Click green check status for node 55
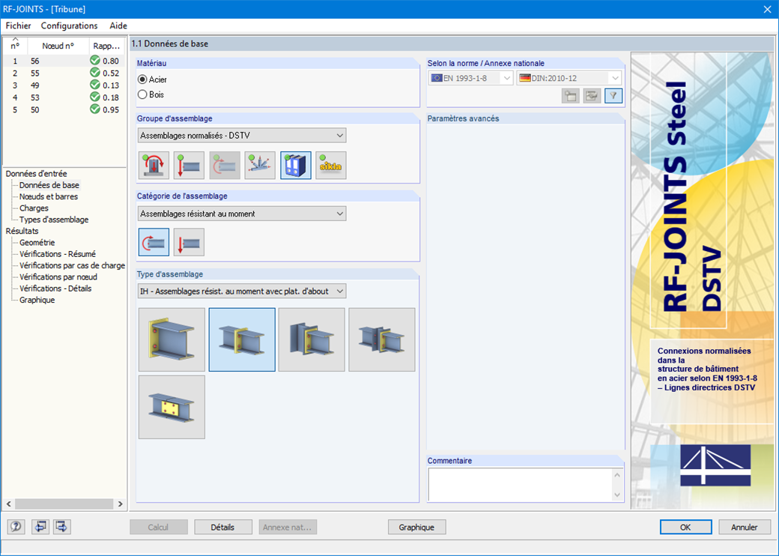Viewport: 779px width, 556px height. (95, 73)
